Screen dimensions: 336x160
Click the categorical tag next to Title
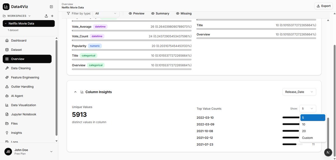[x=88, y=55]
